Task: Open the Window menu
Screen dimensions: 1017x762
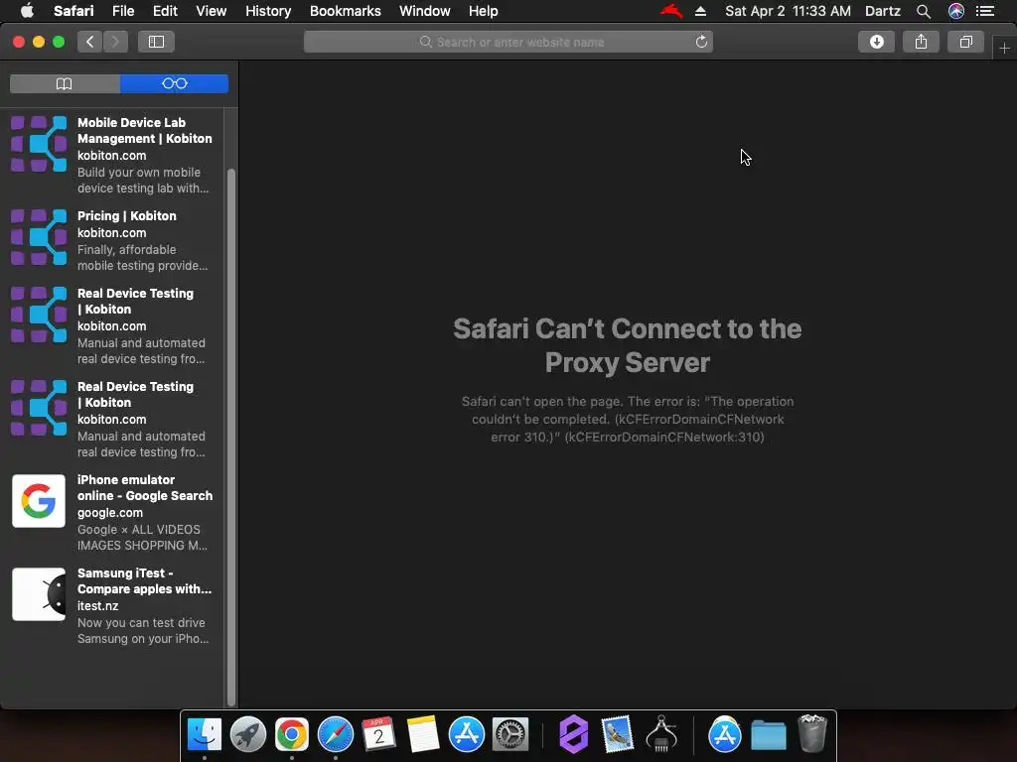Action: click(425, 11)
